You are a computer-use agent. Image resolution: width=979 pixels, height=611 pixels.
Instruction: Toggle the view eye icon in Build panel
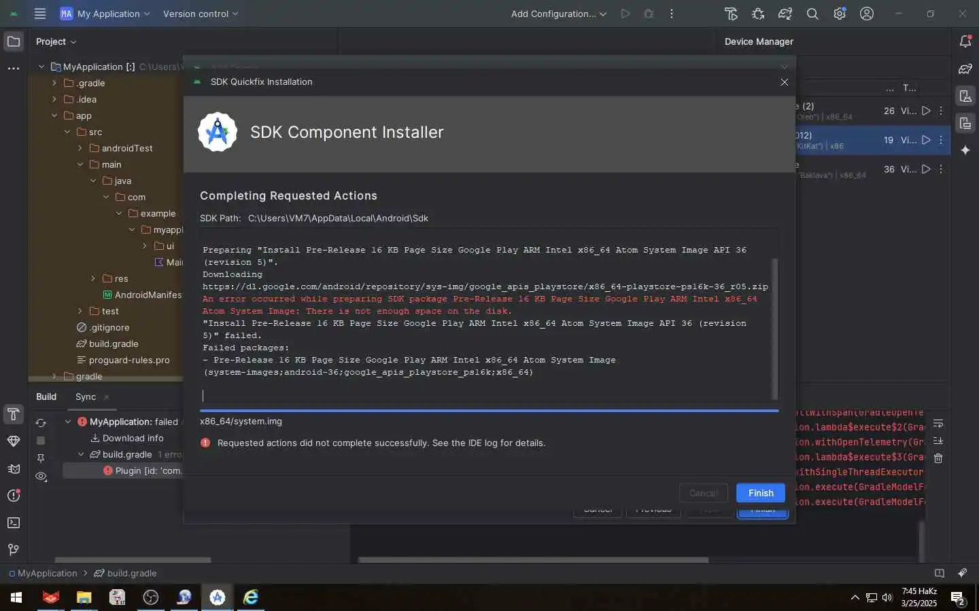coord(41,477)
